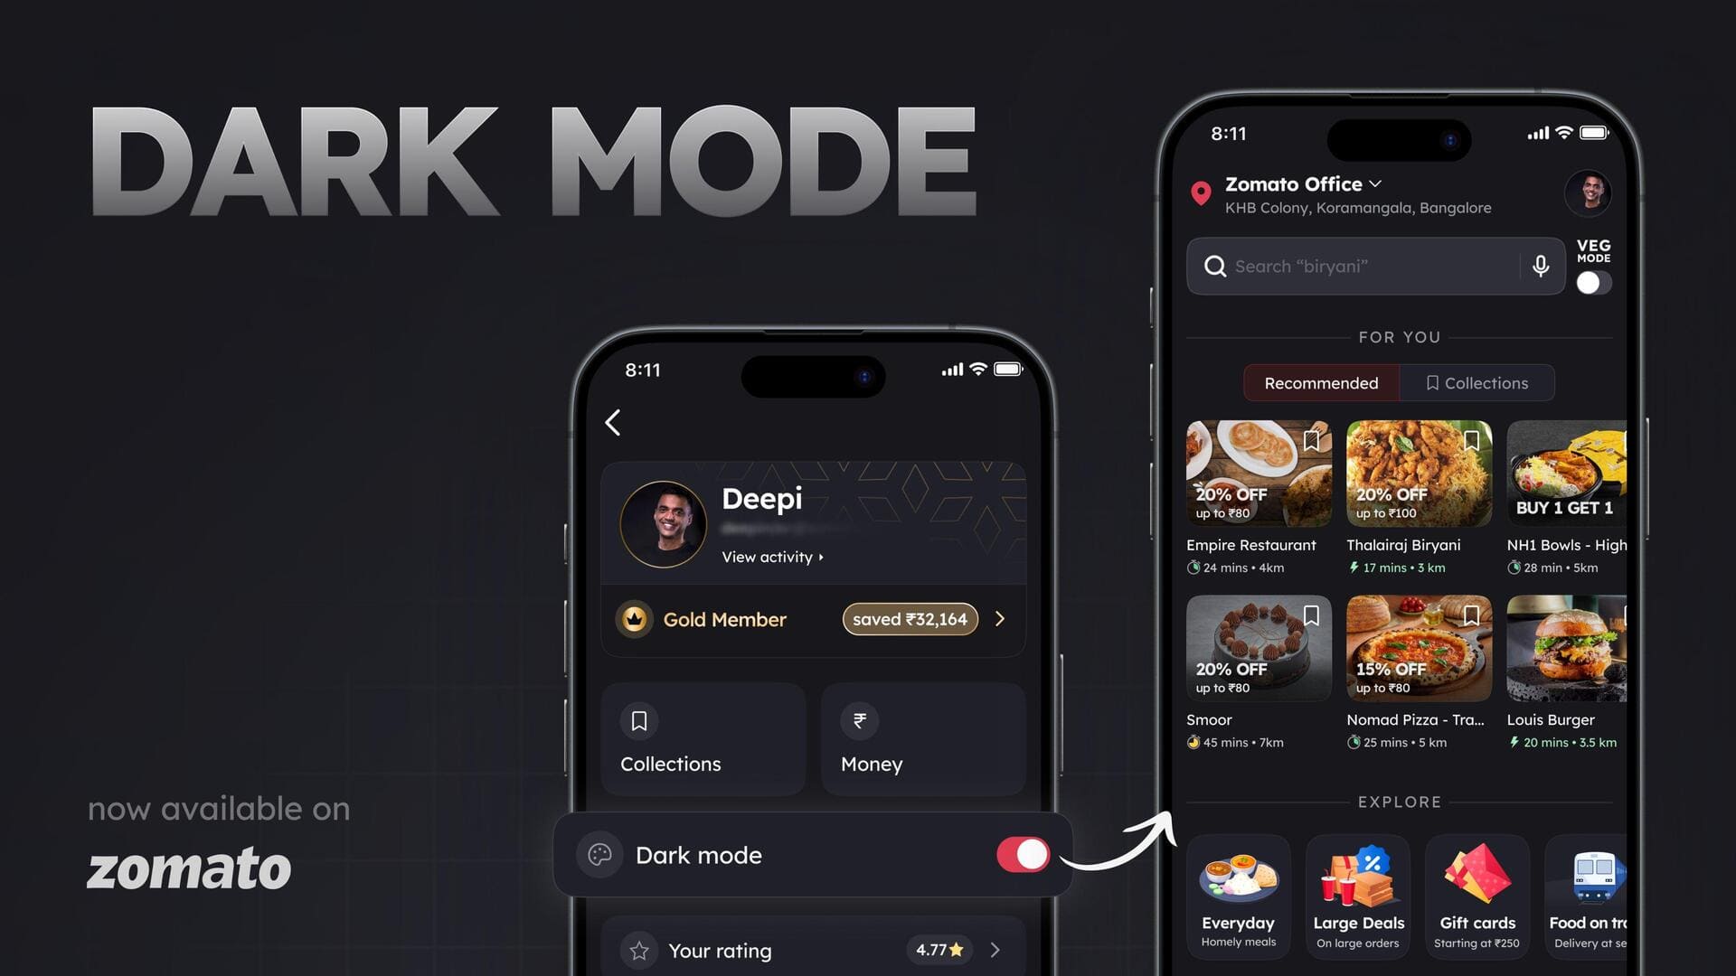
Task: Expand View activity link arrow
Action: [x=826, y=557]
